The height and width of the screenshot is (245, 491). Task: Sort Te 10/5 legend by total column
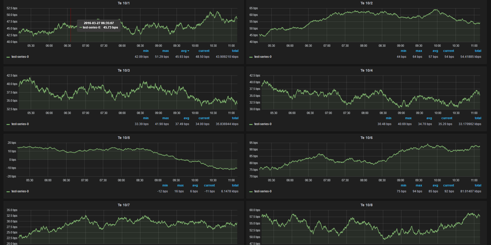coord(235,185)
